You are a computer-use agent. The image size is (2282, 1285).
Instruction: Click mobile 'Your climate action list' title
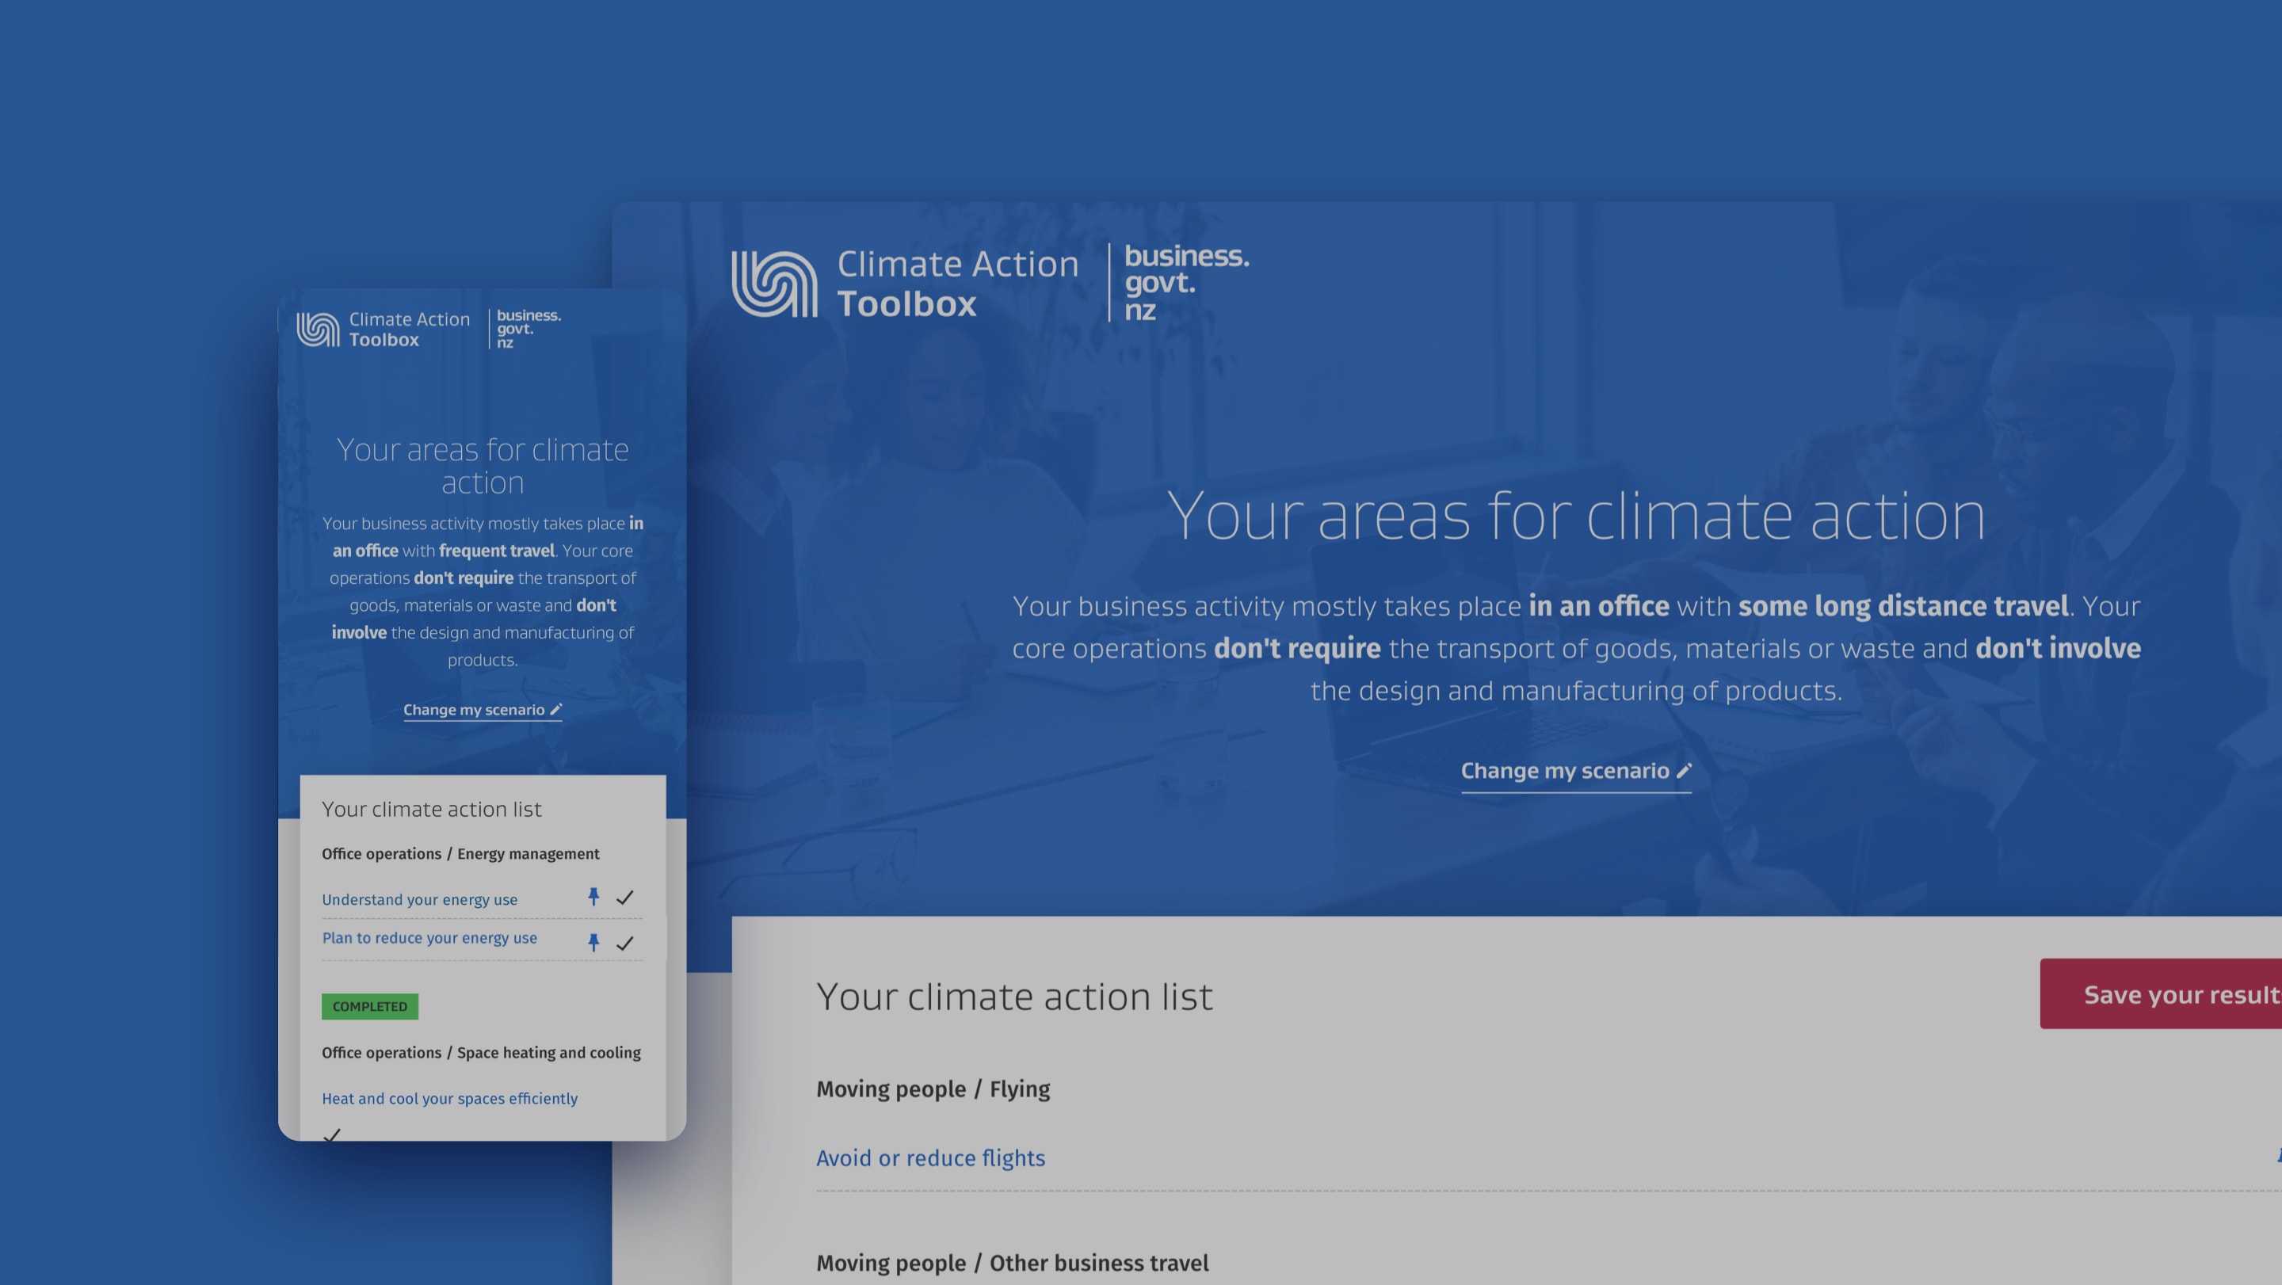431,810
